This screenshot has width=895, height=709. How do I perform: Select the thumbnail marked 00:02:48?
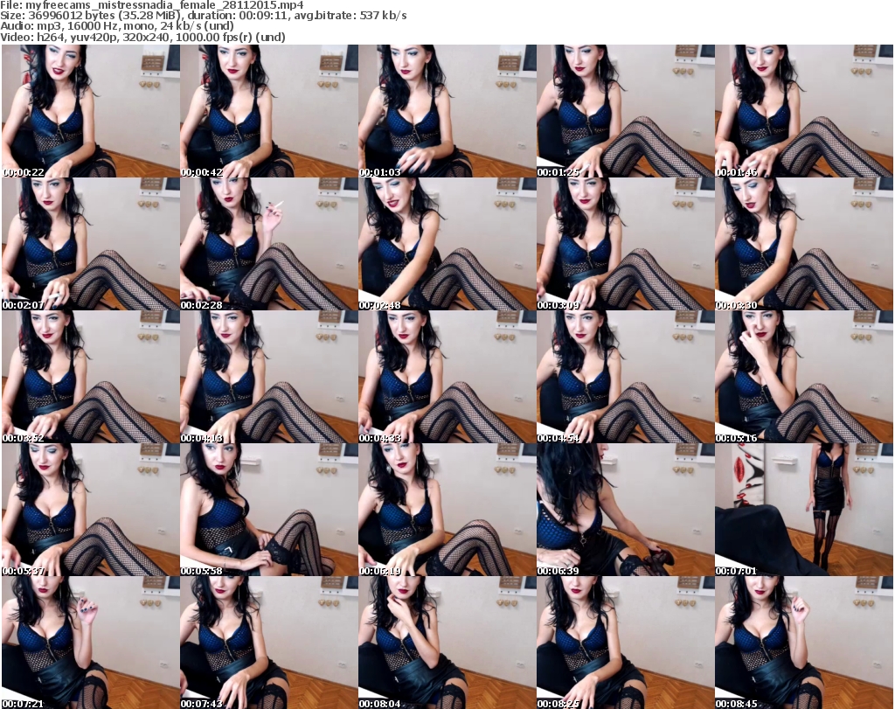click(447, 244)
